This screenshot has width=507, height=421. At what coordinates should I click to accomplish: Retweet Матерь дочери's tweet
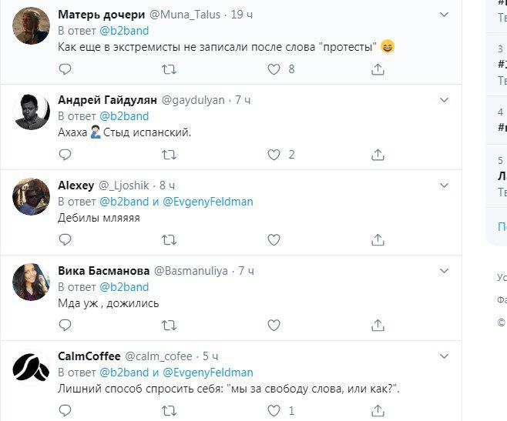(169, 69)
